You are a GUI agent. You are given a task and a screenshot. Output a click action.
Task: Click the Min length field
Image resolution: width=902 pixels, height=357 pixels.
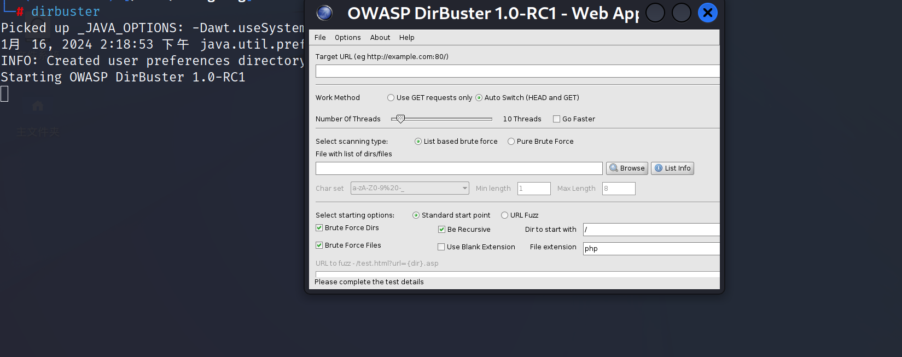(x=534, y=189)
